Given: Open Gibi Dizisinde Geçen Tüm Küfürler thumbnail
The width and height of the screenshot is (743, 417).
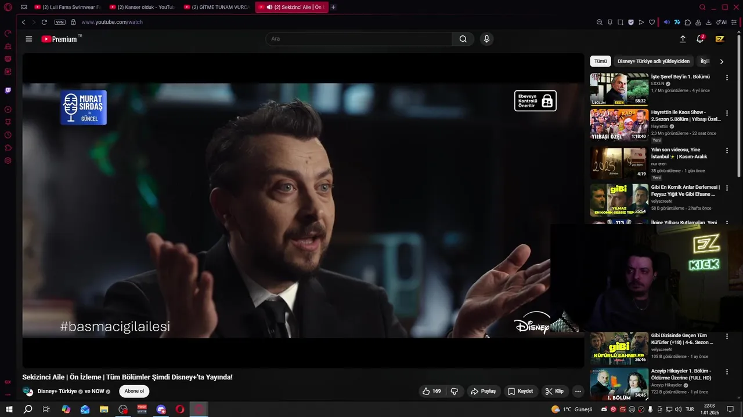Looking at the screenshot, I should 619,348.
